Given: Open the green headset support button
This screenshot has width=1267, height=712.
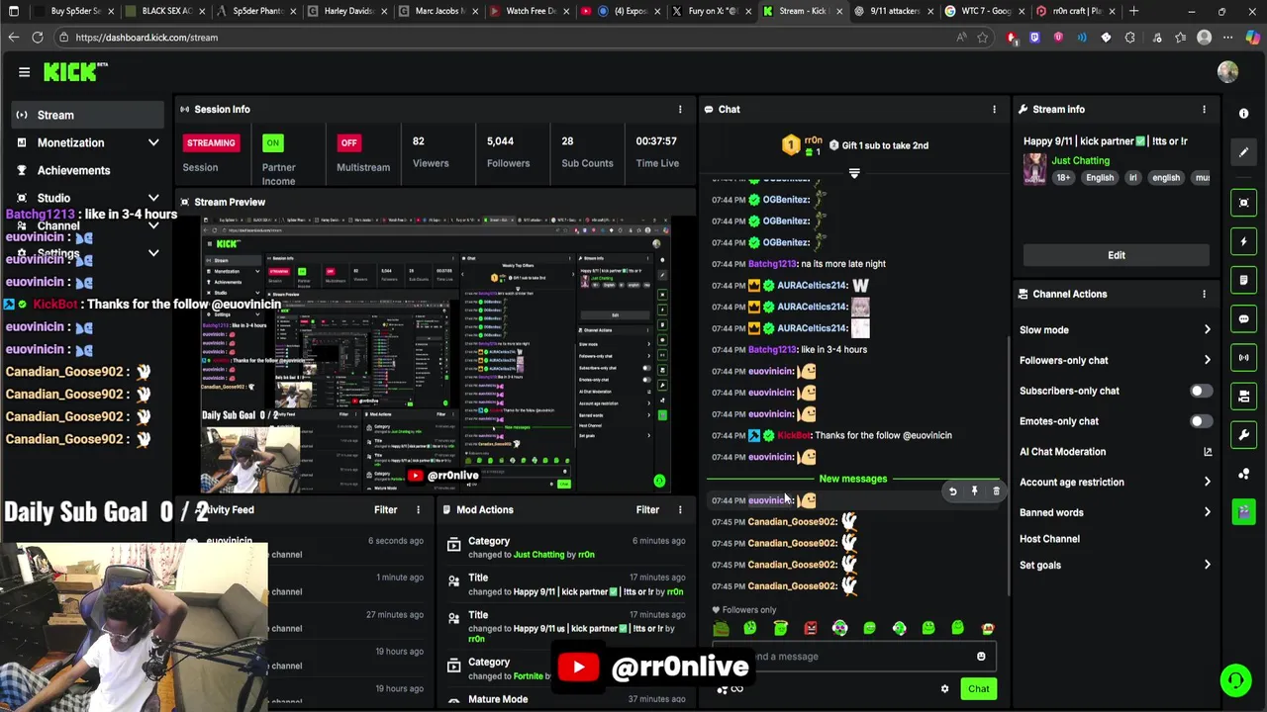Looking at the screenshot, I should 1235,680.
